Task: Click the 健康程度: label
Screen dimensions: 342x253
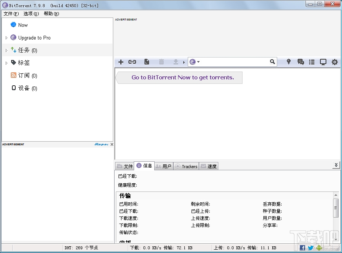Action: pos(127,185)
